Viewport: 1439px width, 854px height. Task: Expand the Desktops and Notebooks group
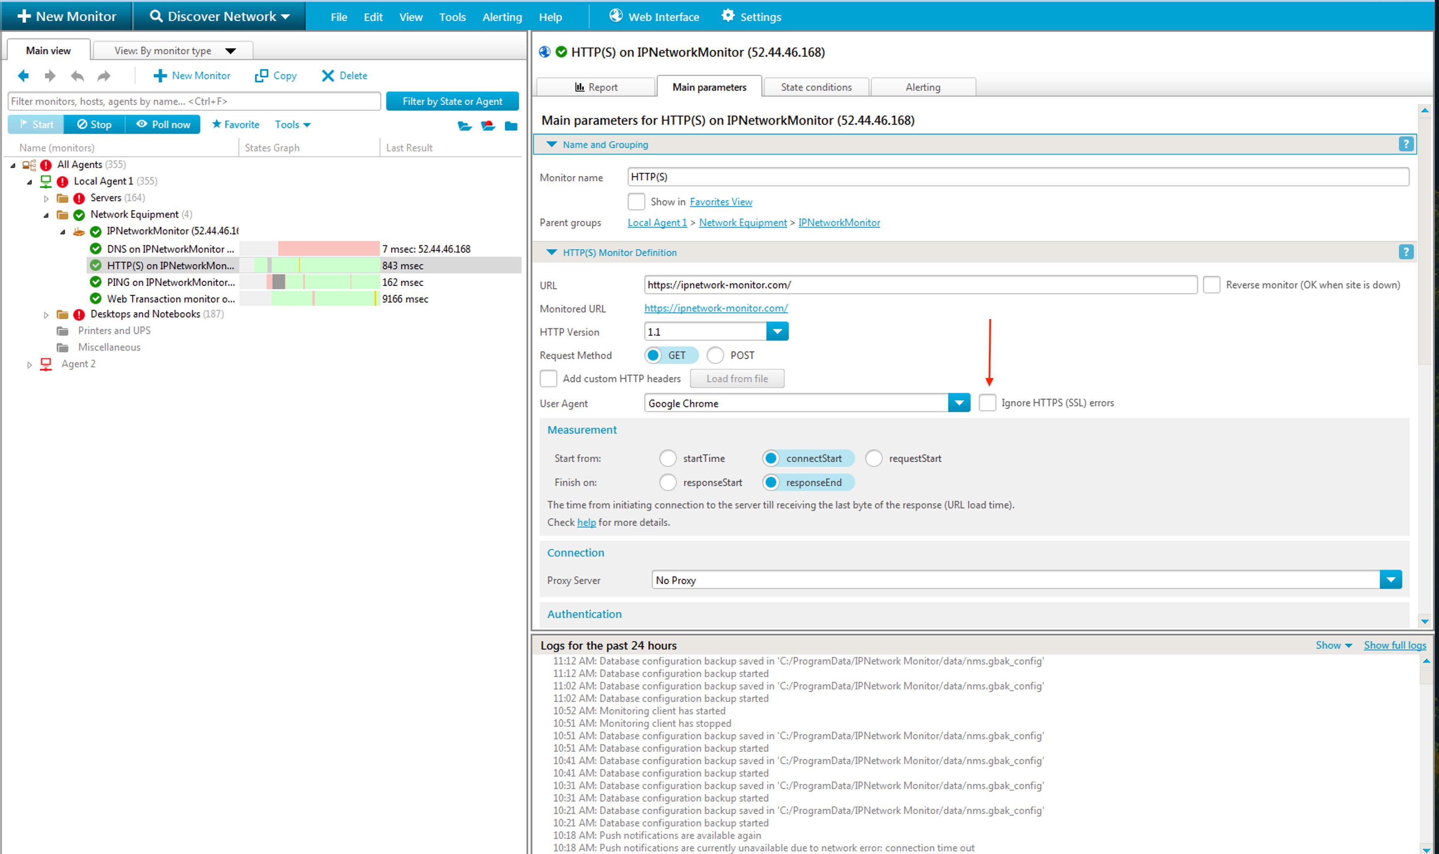tap(46, 315)
